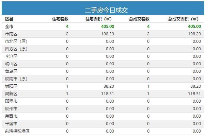This screenshot has width=206, height=136.
Task: Select the 胶南市 (原) row label
Action: (16, 79)
